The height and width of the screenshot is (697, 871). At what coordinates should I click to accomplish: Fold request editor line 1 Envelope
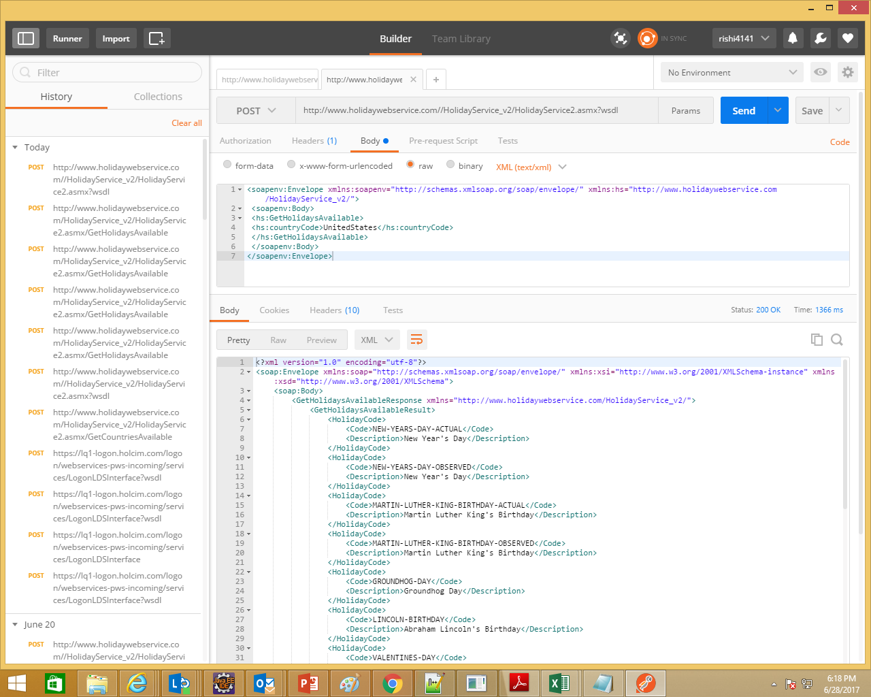click(x=240, y=189)
